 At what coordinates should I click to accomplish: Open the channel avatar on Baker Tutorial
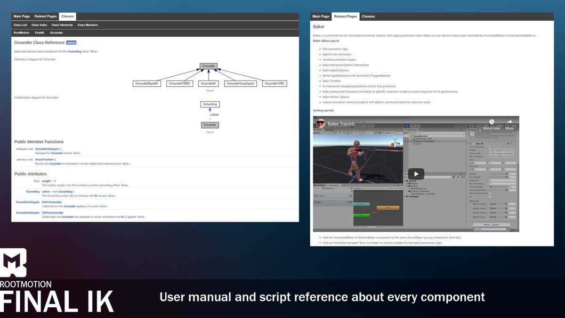[321, 124]
